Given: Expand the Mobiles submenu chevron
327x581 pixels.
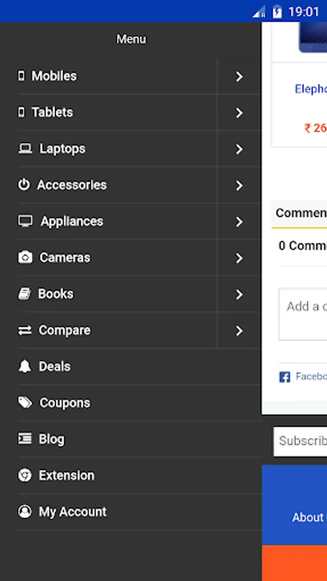Looking at the screenshot, I should point(239,77).
